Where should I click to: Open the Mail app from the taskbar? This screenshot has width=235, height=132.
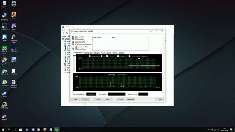coord(21,129)
